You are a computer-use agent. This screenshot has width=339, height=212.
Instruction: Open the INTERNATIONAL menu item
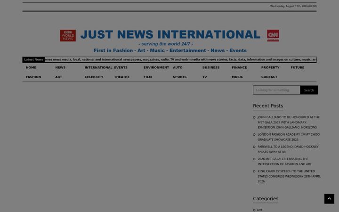98,67
